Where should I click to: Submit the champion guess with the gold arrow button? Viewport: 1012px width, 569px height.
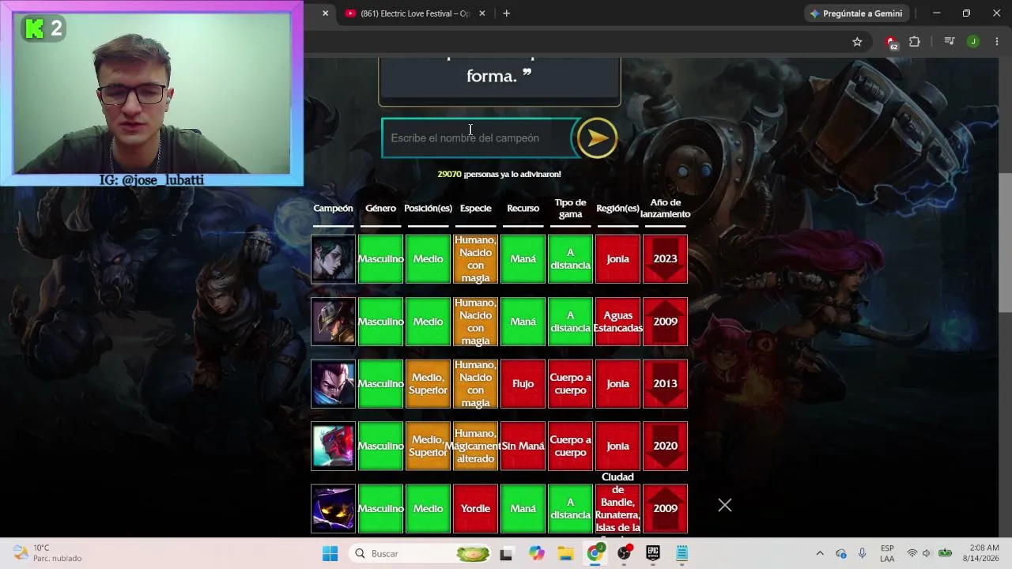597,138
